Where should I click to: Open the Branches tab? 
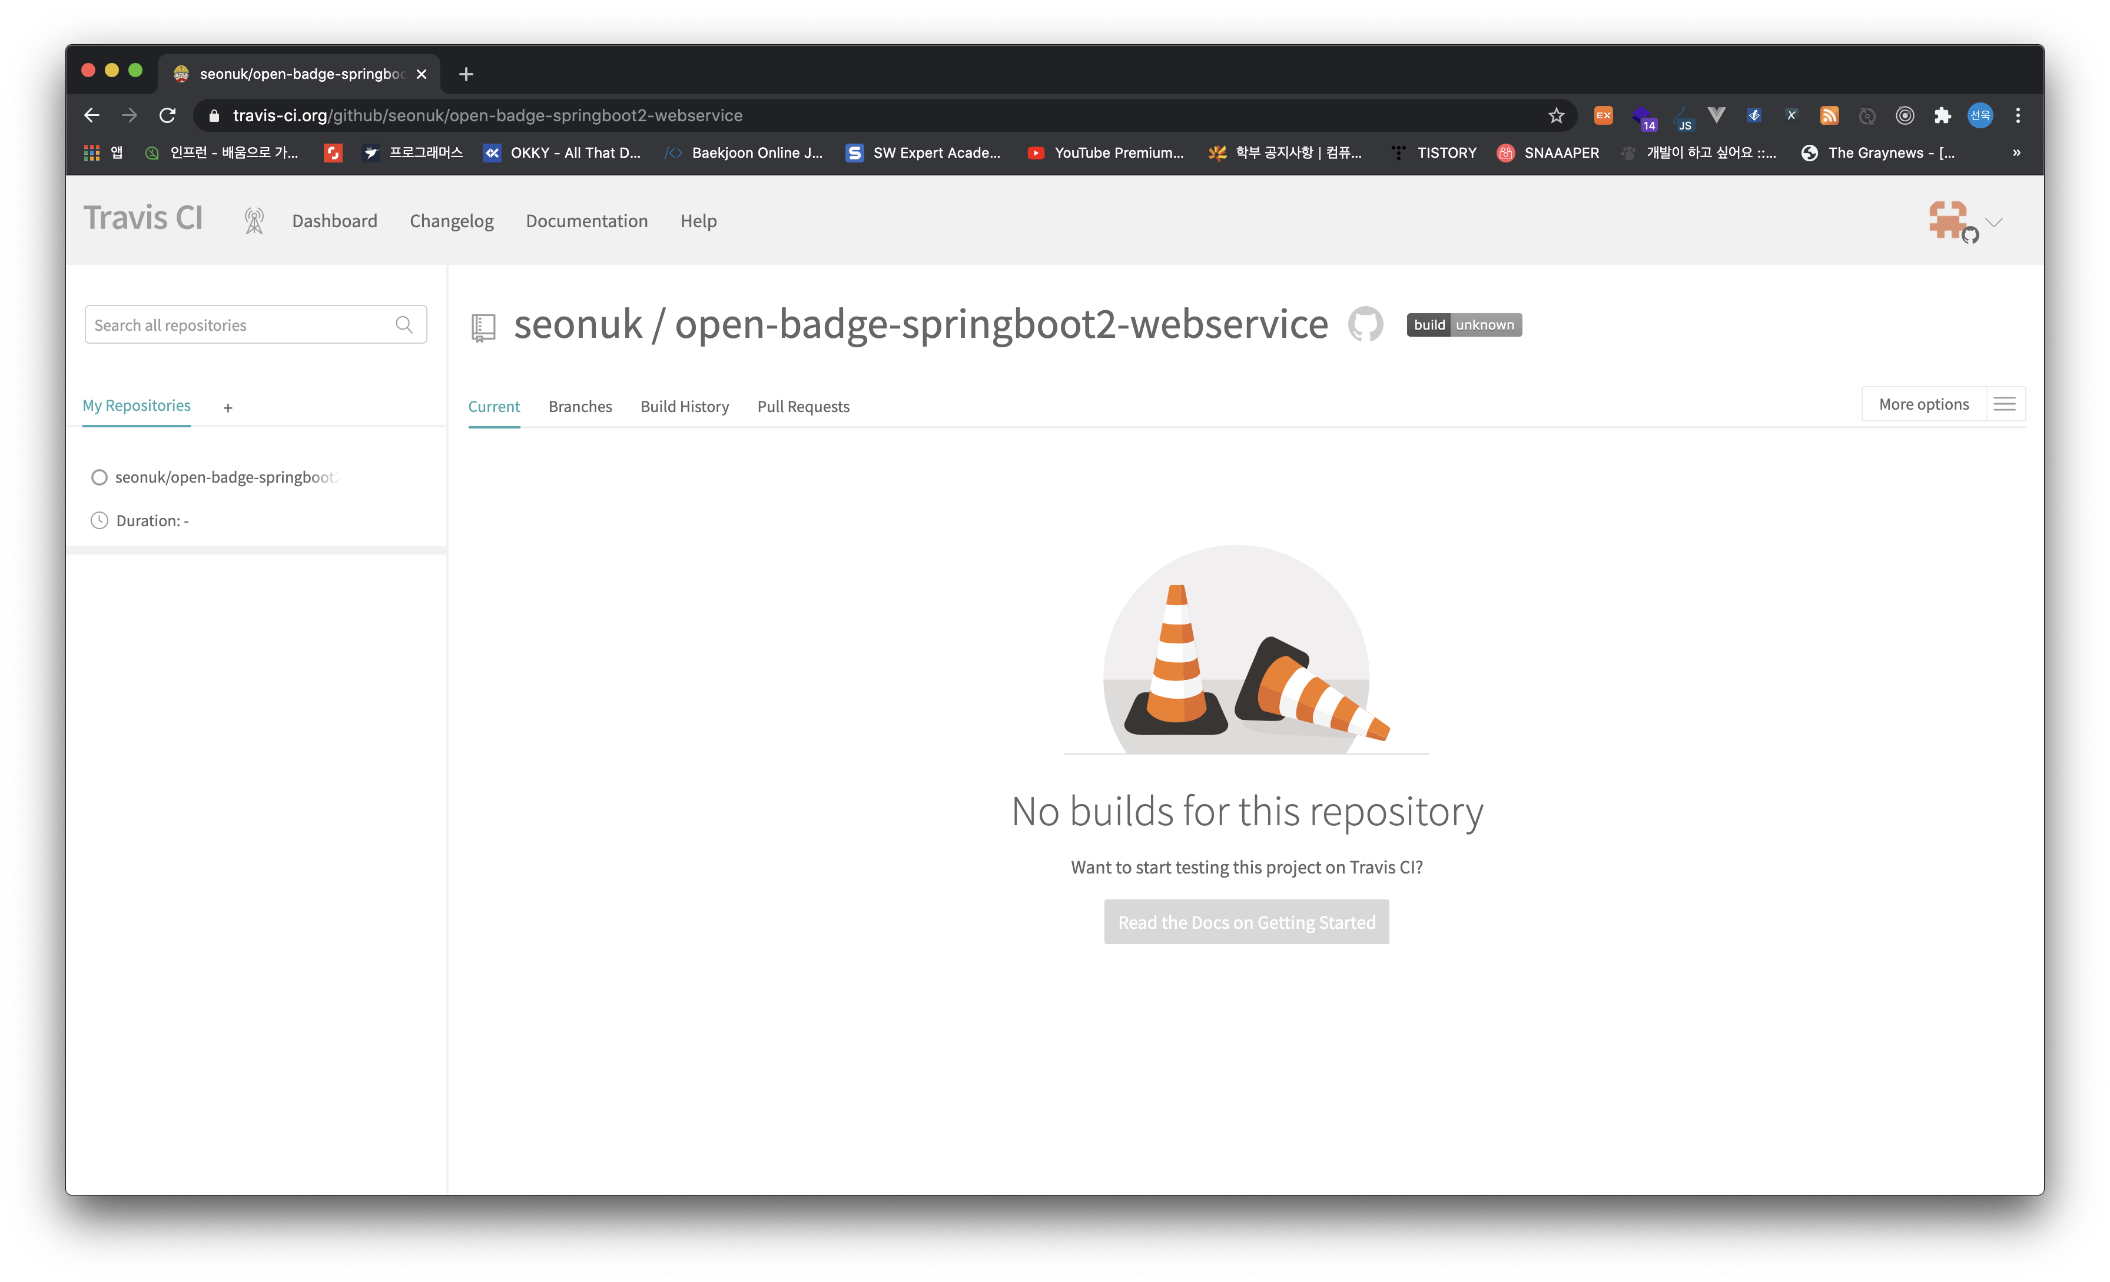click(x=580, y=407)
